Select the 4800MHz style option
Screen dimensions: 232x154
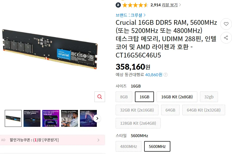click(x=128, y=146)
